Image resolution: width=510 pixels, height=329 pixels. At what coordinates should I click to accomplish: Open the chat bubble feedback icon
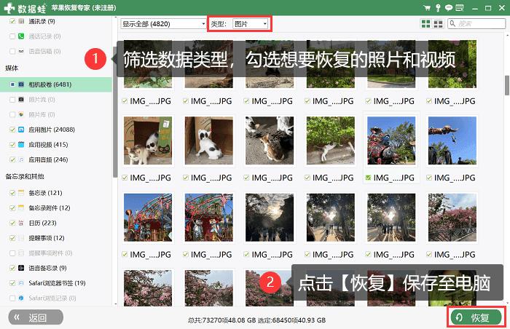click(449, 8)
